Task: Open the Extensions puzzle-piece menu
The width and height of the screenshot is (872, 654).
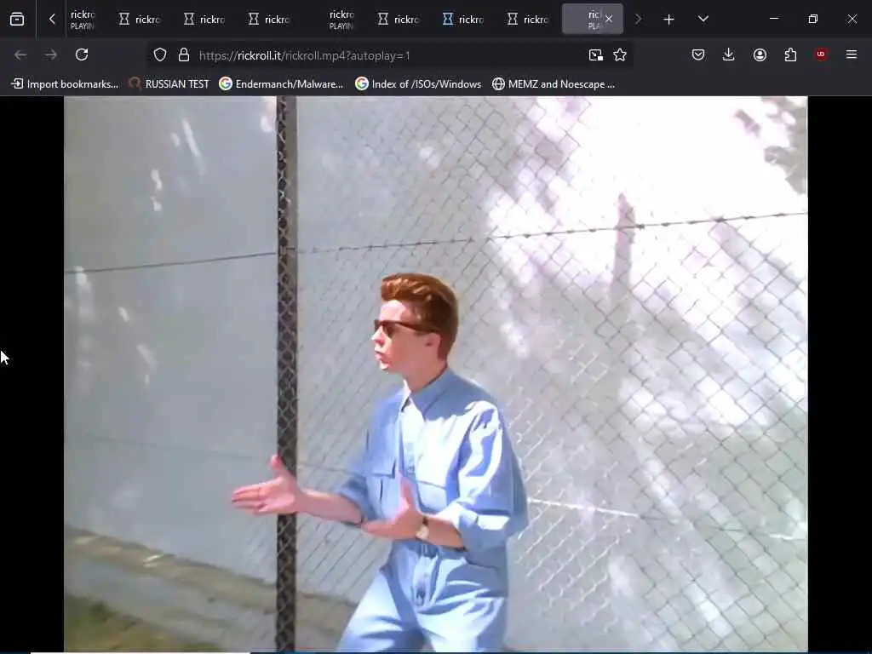Action: click(x=790, y=54)
